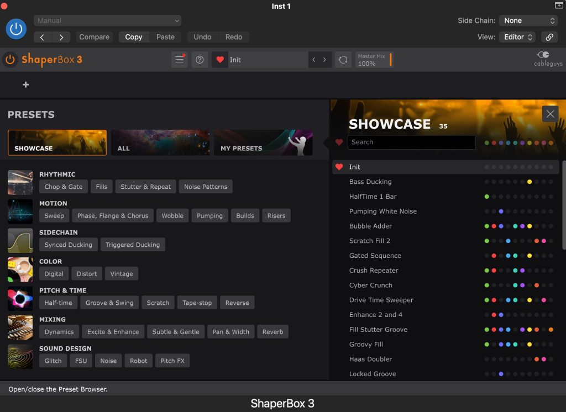566x412 pixels.
Task: Click the host next setting arrow
Action: 61,37
